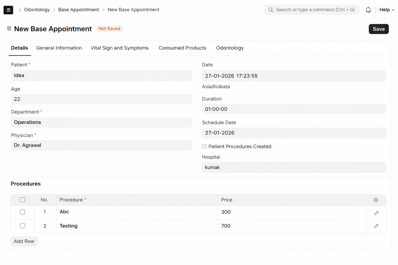Open notifications bell icon
Image resolution: width=398 pixels, height=265 pixels.
pos(368,10)
